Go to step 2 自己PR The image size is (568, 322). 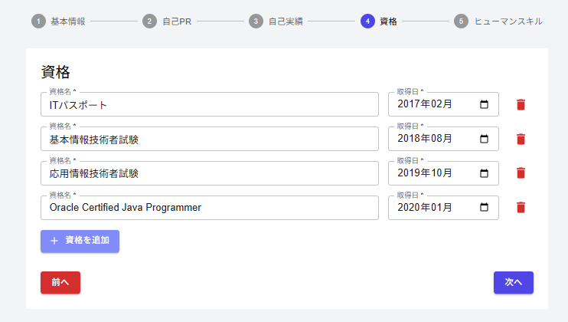point(170,21)
